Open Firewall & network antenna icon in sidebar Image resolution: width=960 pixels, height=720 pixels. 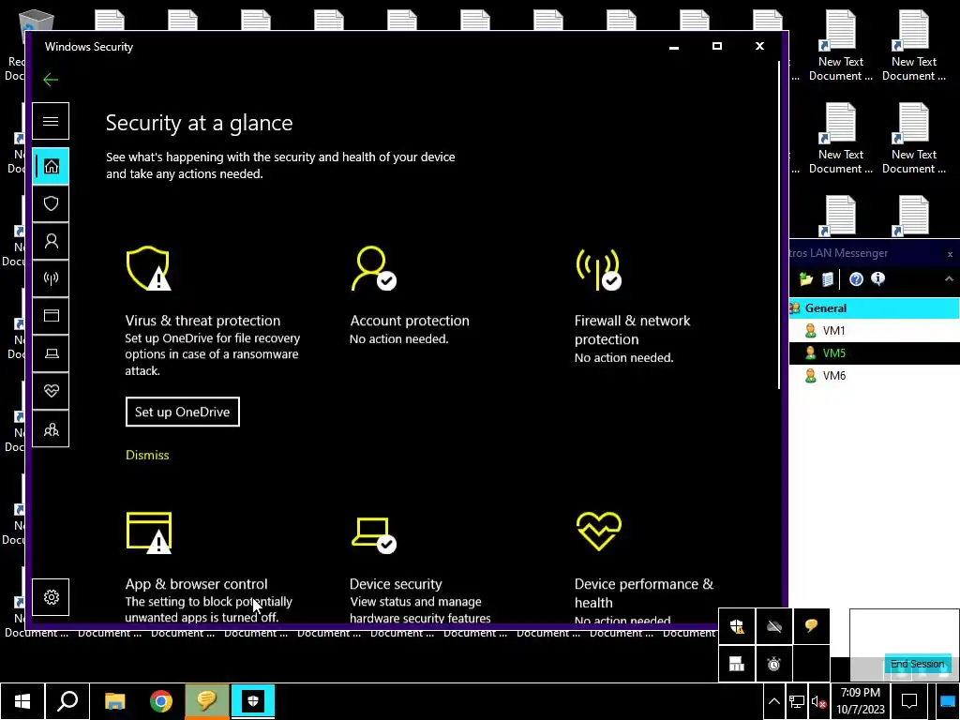(x=51, y=278)
